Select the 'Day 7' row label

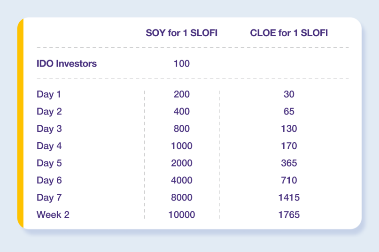pyautogui.click(x=49, y=198)
